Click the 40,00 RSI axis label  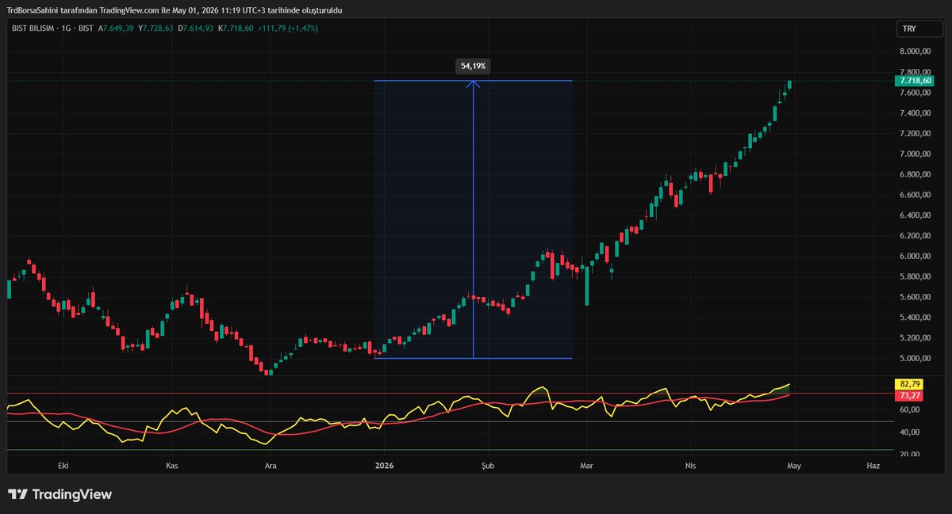(910, 432)
